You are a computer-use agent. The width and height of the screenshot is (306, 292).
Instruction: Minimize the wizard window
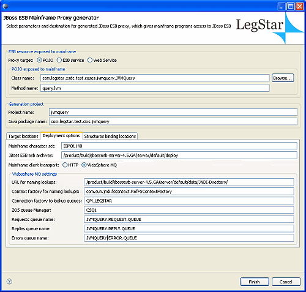coord(282,7)
